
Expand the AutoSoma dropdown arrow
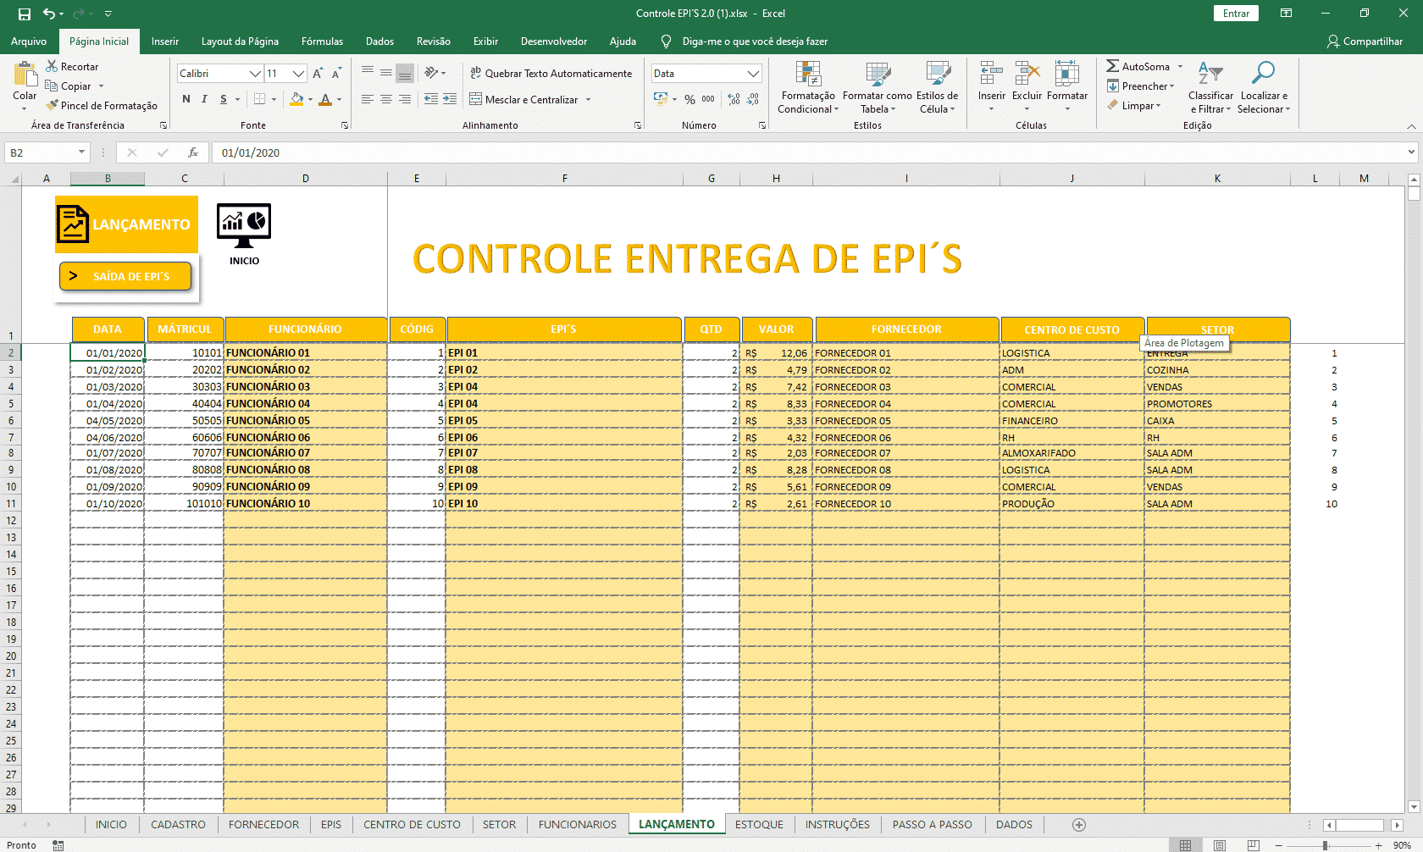coord(1180,66)
